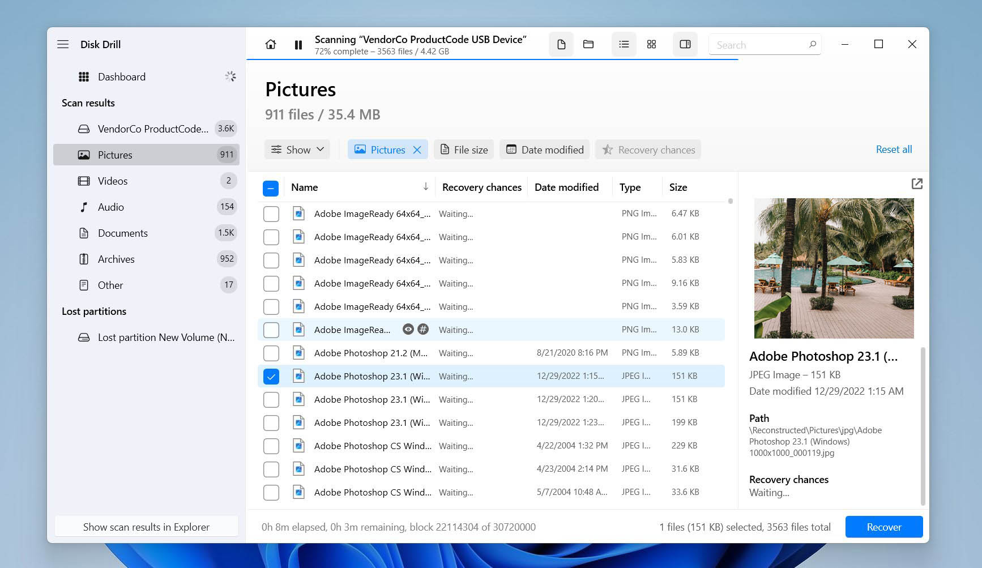Viewport: 982px width, 568px height.
Task: Click the scan progress bar under the title
Action: pos(492,59)
